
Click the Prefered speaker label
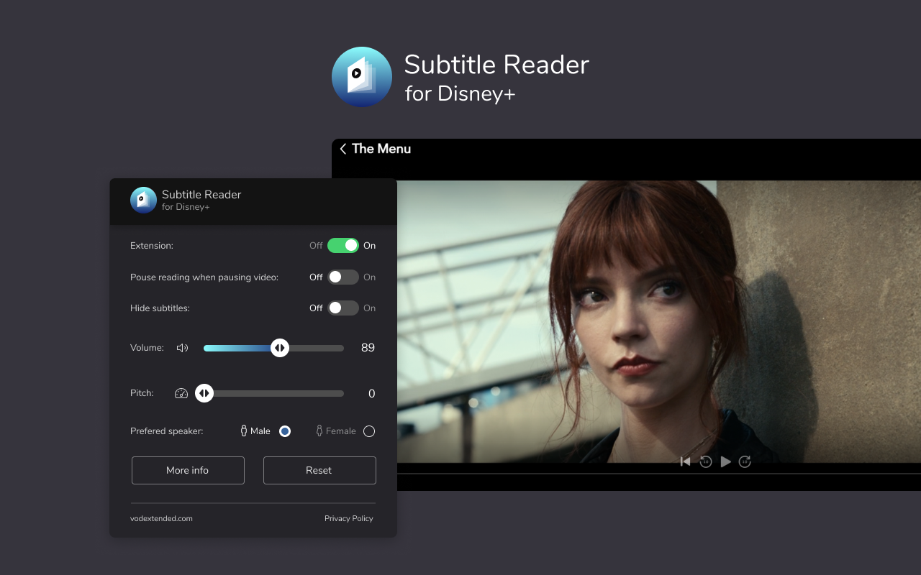point(167,431)
